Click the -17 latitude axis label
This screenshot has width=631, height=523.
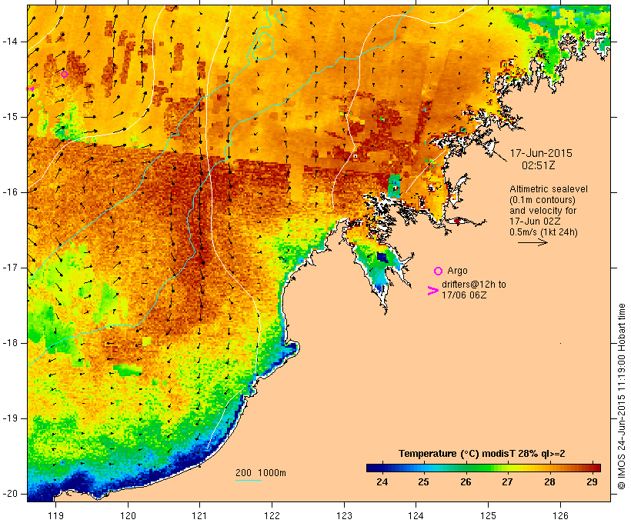[x=9, y=268]
